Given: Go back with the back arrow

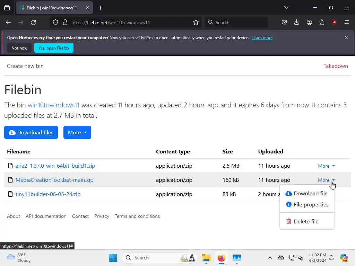Looking at the screenshot, I should click(8, 23).
